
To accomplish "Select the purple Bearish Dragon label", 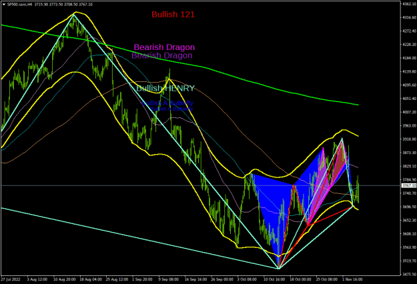I will tap(162, 55).
